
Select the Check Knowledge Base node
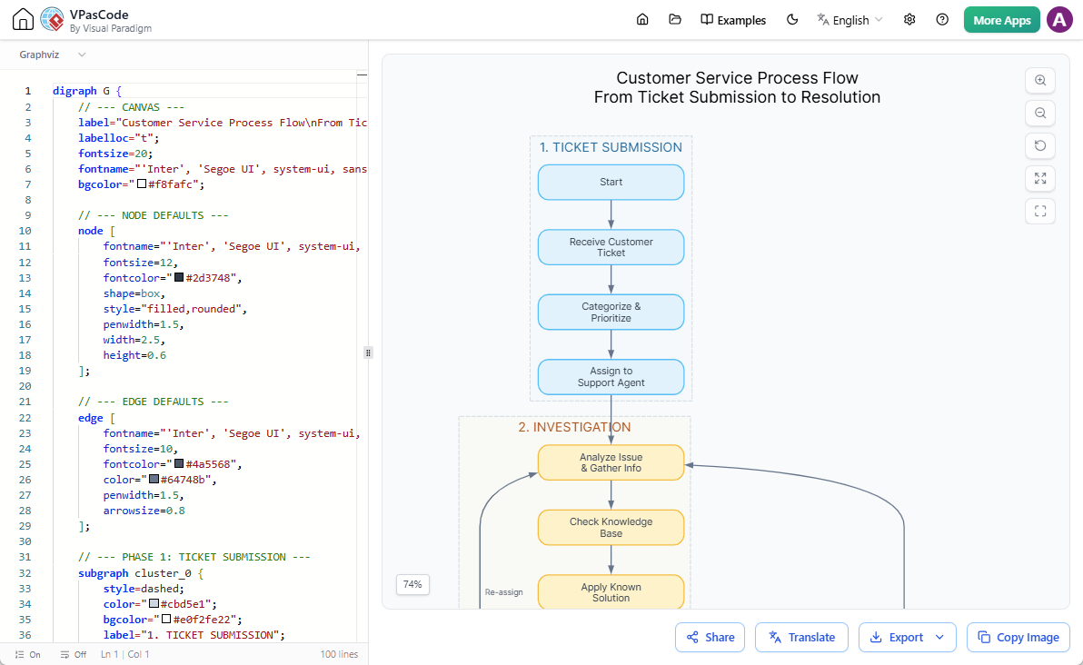(611, 528)
